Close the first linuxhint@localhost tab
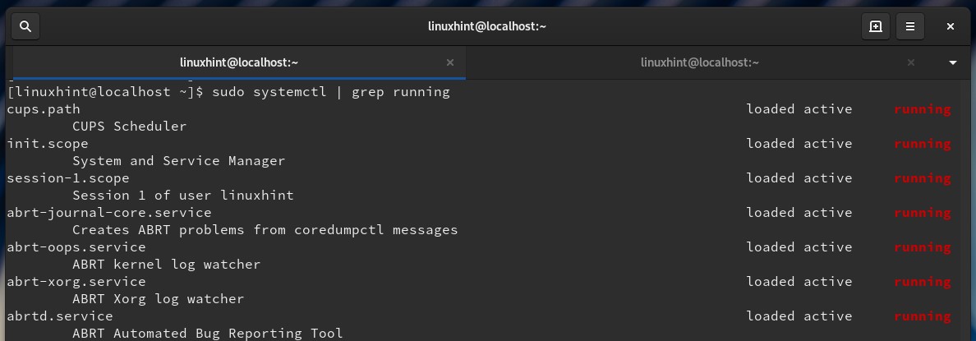This screenshot has width=976, height=341. tap(449, 62)
